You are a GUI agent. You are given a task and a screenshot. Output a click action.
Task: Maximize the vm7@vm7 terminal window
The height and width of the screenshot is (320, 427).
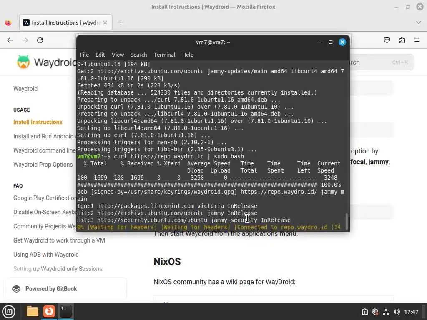coord(331,42)
